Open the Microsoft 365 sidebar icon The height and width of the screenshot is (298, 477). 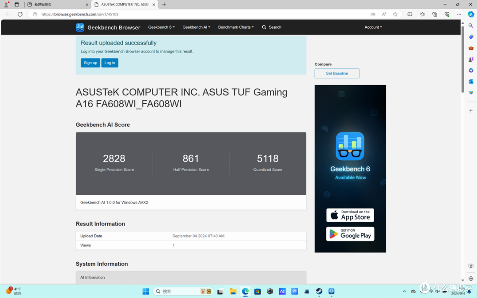tap(471, 70)
